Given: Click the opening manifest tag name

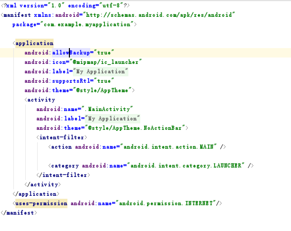Looking at the screenshot, I should [17, 15].
